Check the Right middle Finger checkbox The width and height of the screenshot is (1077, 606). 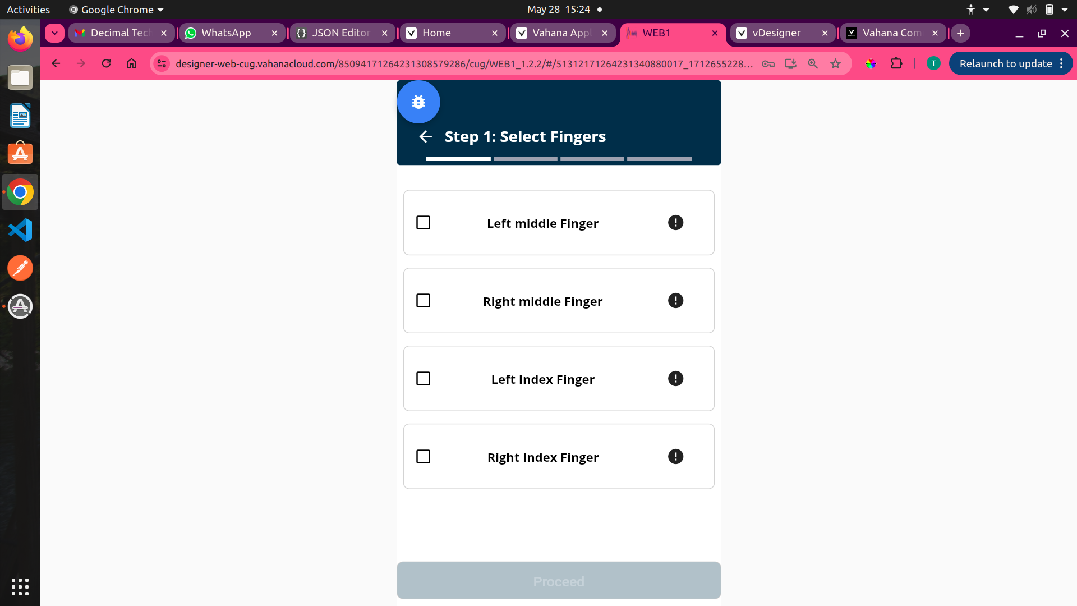coord(424,301)
